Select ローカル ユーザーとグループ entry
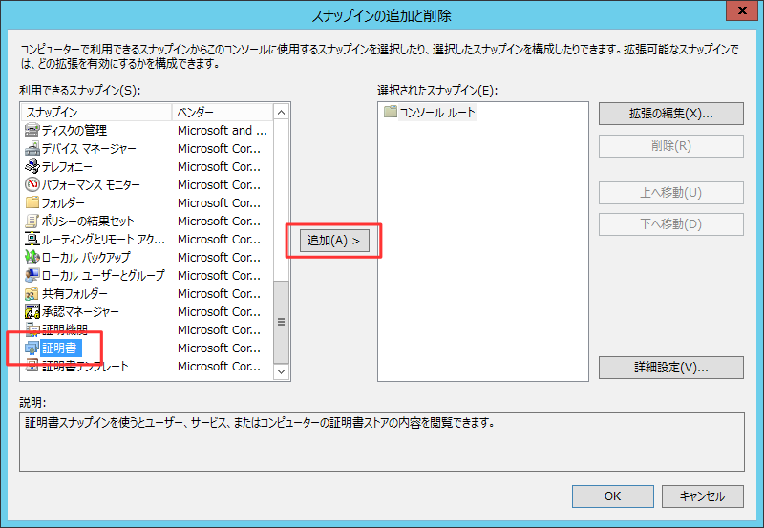Screen dimensions: 764x528 point(103,275)
